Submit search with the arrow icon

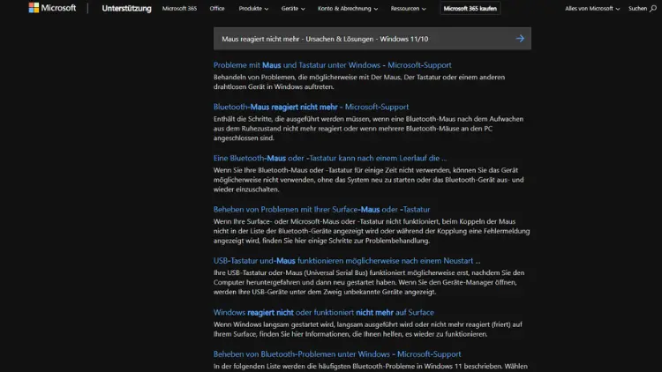pyautogui.click(x=520, y=39)
